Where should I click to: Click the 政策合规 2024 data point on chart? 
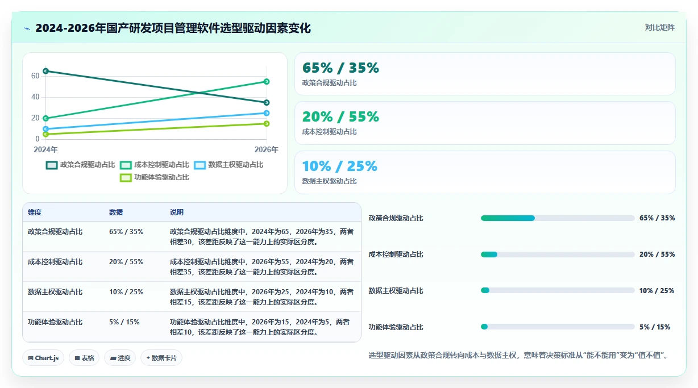tap(45, 71)
